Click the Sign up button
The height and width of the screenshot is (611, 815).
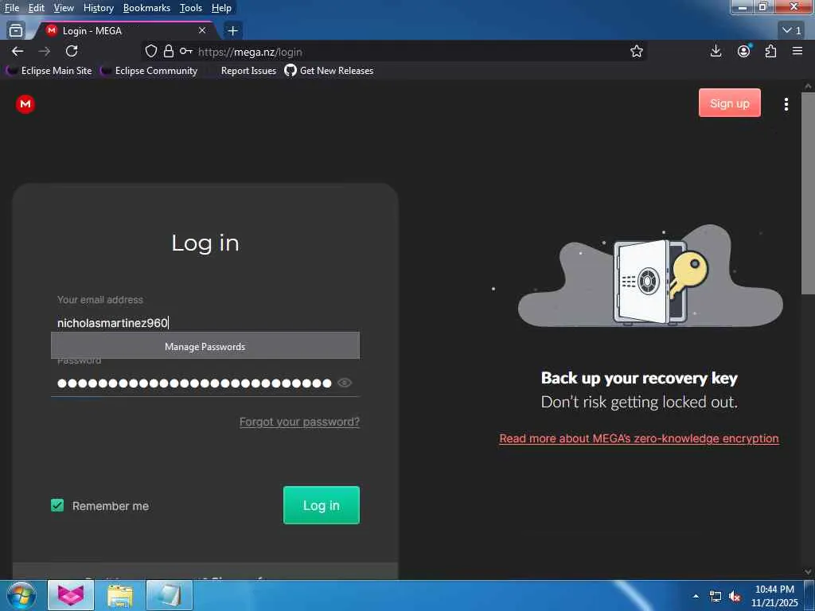729,103
